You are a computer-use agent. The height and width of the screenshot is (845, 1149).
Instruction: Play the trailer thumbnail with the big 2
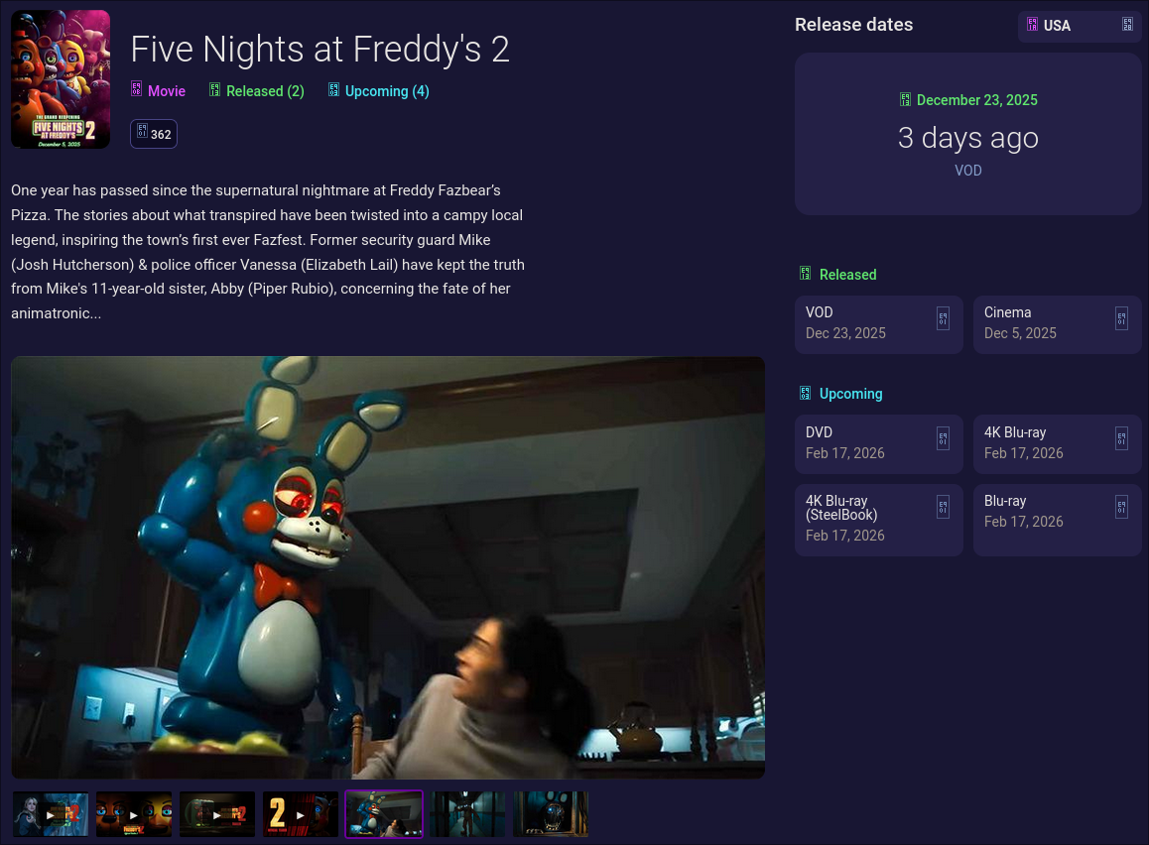301,814
